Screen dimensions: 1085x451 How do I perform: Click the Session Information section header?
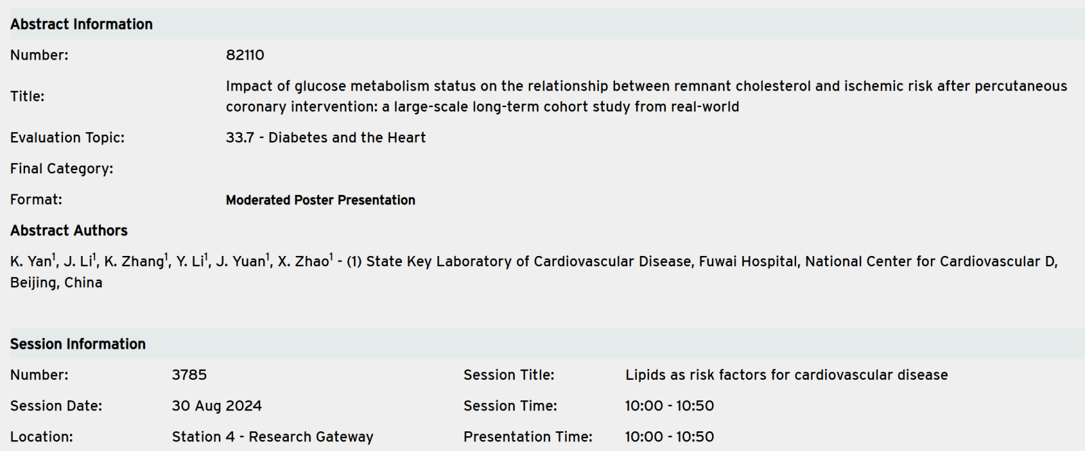[x=77, y=344]
